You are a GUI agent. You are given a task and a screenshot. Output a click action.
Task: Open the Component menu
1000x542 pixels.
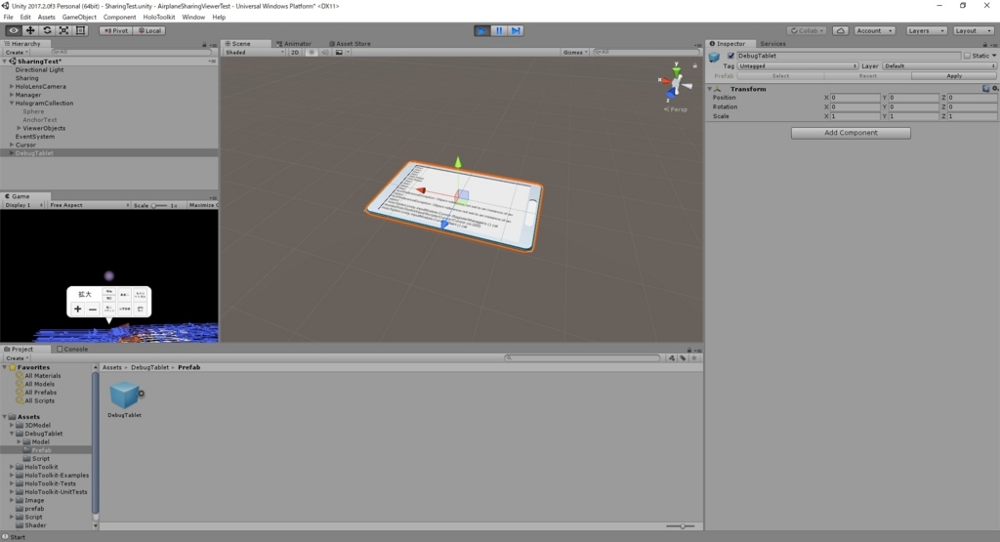119,18
